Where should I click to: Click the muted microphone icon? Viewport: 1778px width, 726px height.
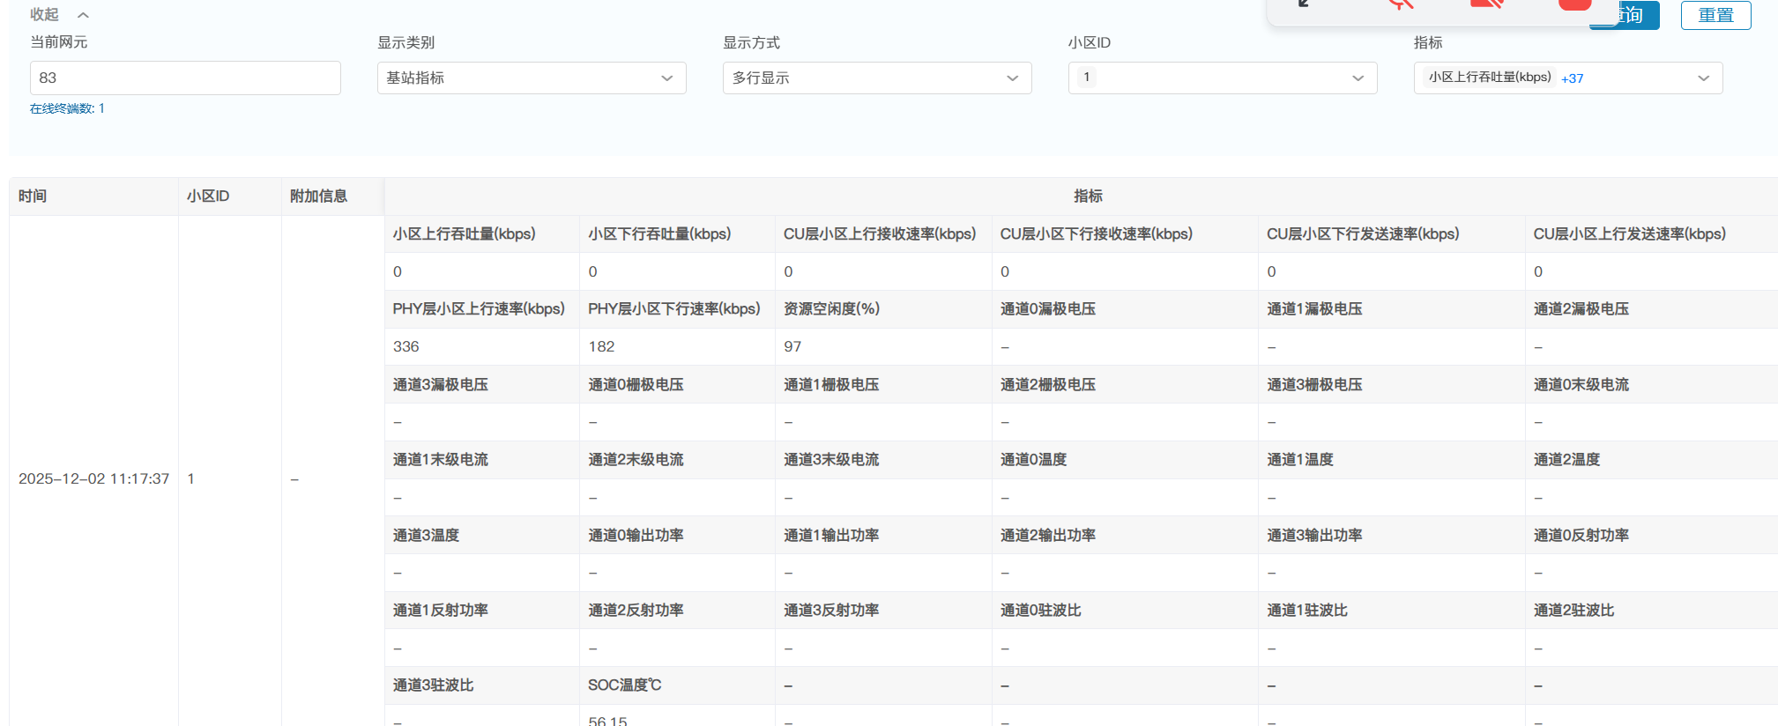coord(1400,4)
